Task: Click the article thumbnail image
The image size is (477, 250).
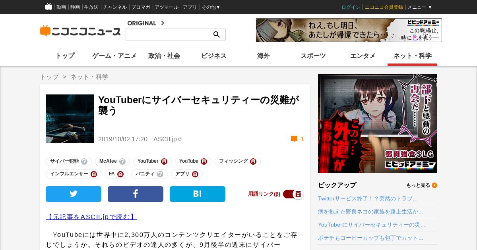Action: point(70,119)
